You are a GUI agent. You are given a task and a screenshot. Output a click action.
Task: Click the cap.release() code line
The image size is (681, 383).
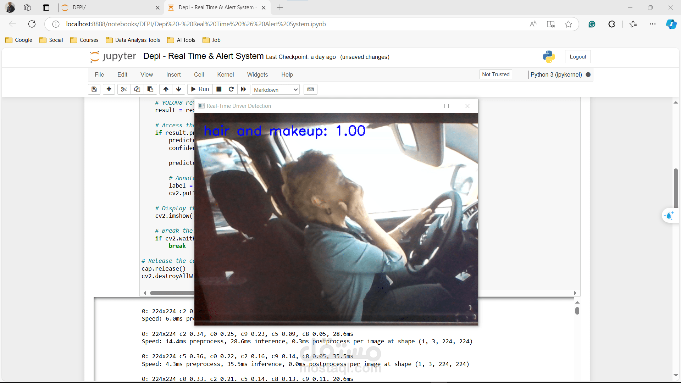[x=164, y=268]
